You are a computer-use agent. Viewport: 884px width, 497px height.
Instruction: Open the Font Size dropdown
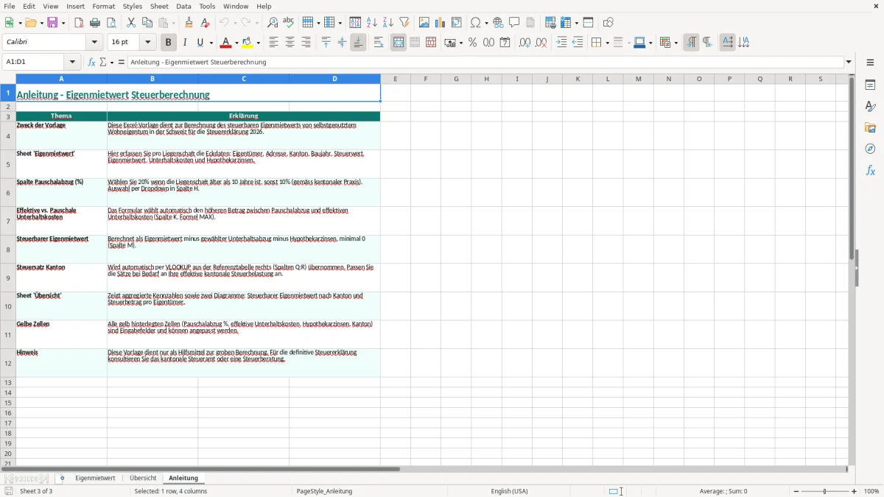coord(147,43)
